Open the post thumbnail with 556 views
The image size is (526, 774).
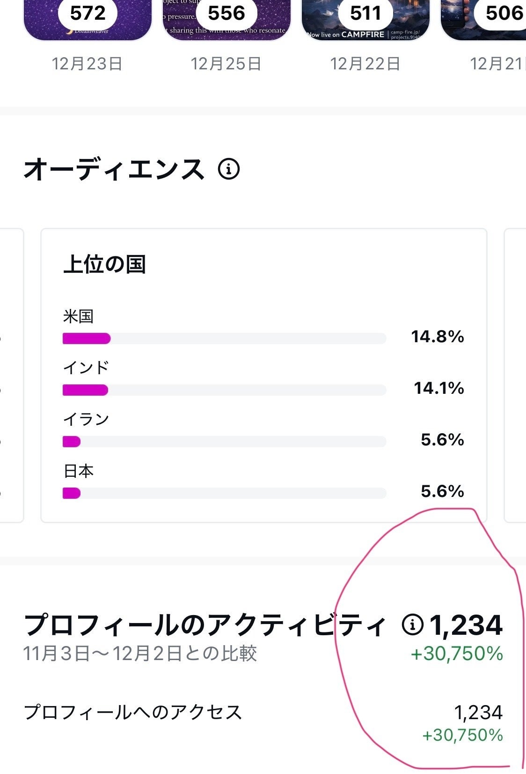click(x=226, y=20)
